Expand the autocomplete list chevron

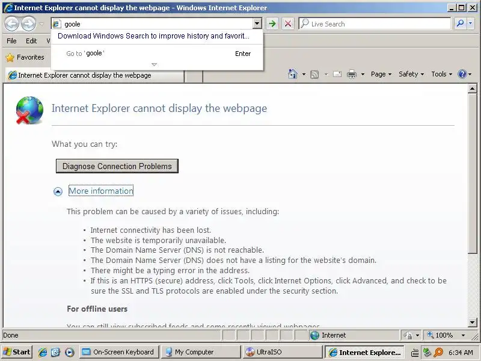click(x=155, y=64)
